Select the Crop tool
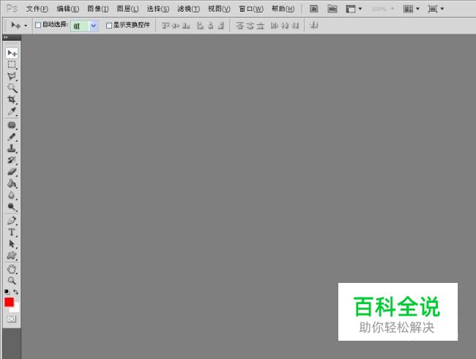The image size is (476, 359). 12,99
